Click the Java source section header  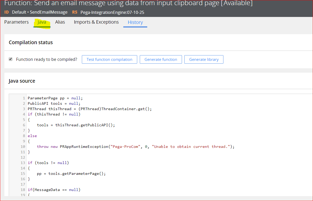(22, 81)
